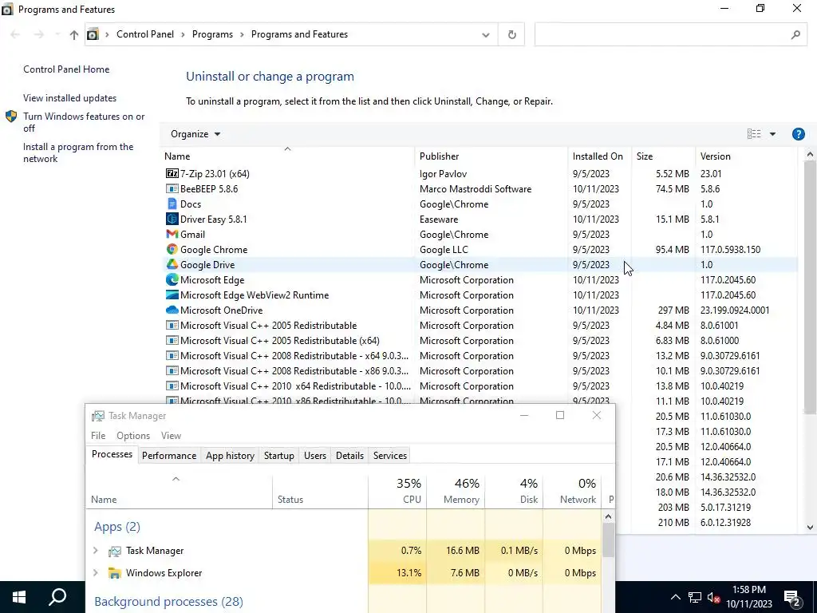Select the Driver Easy 5.8.1 icon
817x613 pixels.
(x=172, y=219)
